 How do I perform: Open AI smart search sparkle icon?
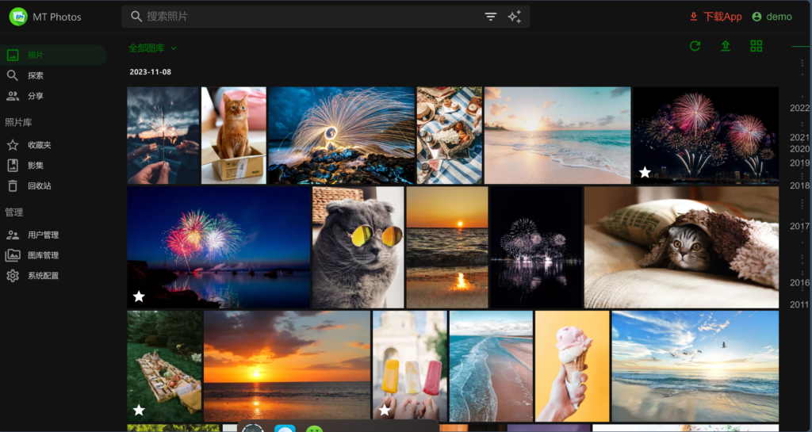(514, 17)
